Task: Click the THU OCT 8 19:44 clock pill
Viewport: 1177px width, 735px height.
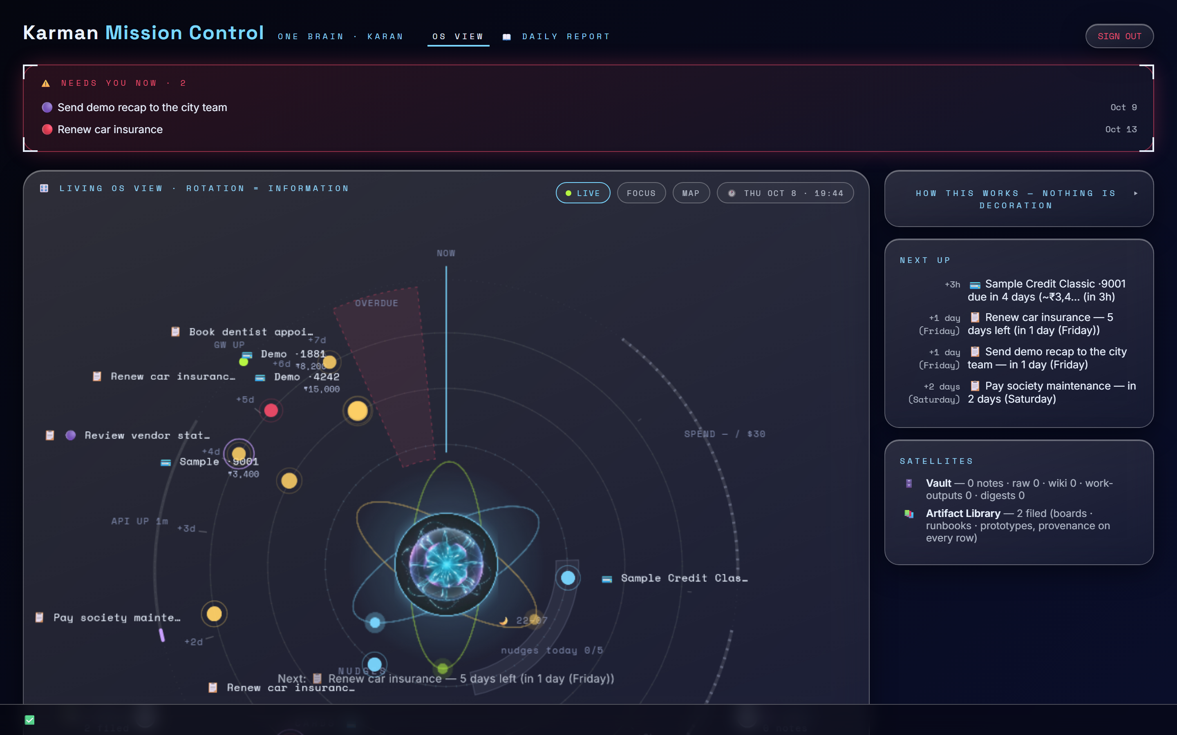Action: 785,193
